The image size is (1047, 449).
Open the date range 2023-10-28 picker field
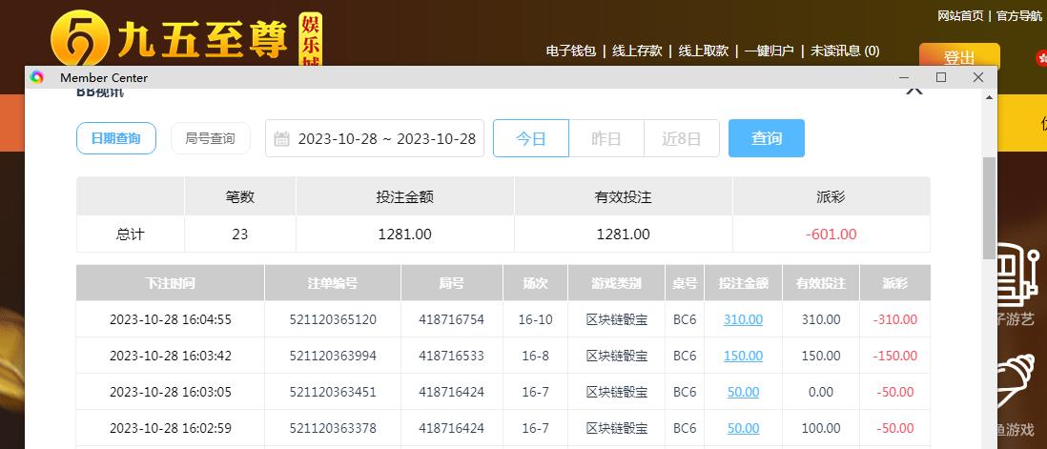pos(386,139)
